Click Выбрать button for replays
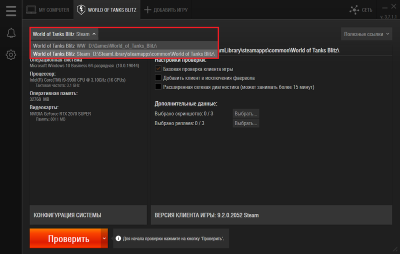 (x=246, y=123)
